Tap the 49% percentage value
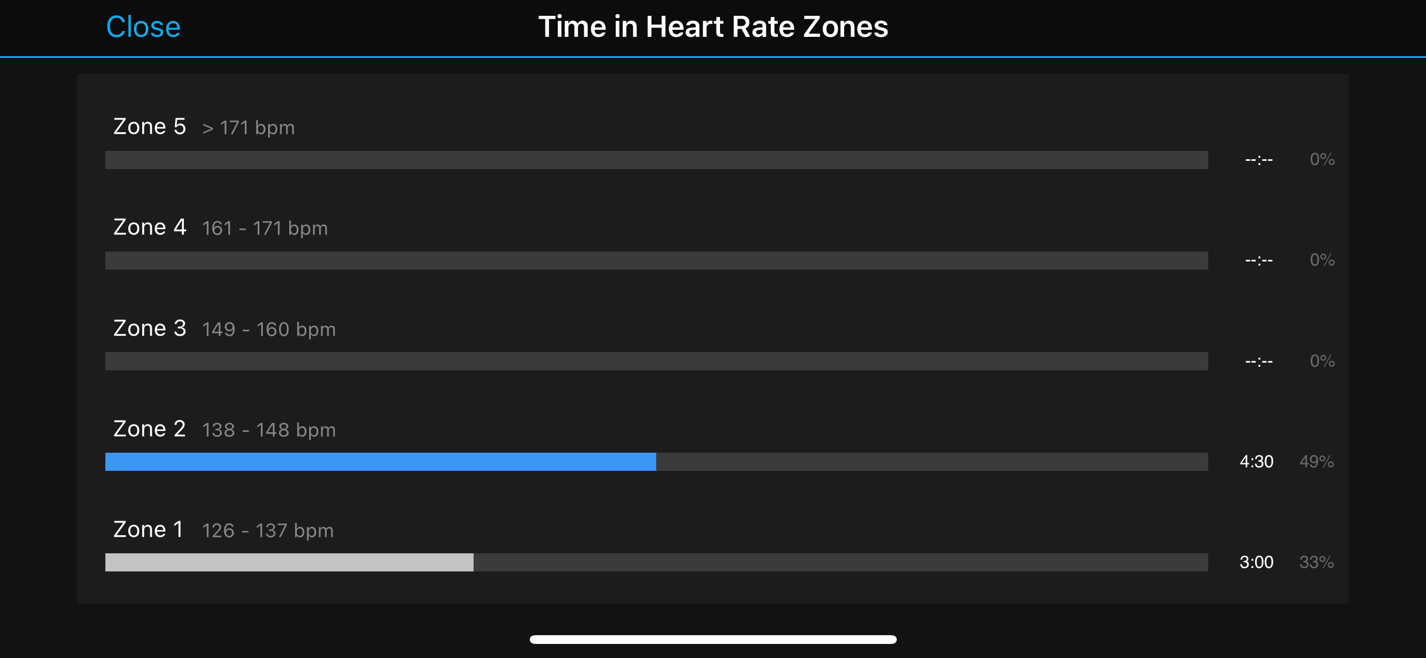Screen dimensions: 1426x658 (1317, 461)
